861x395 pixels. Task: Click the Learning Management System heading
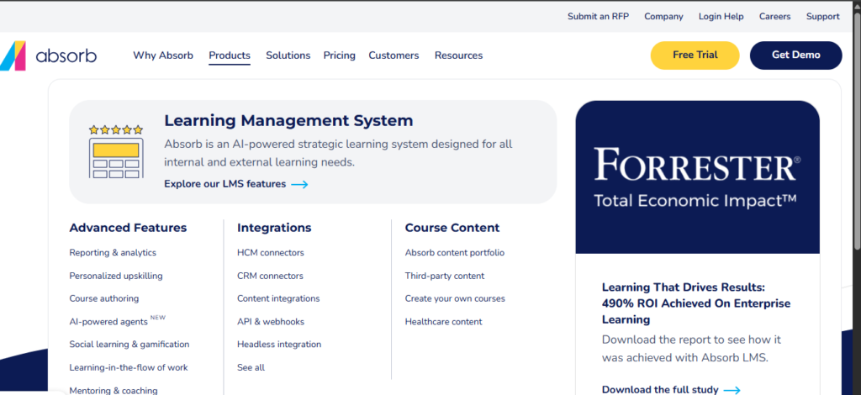(x=289, y=120)
